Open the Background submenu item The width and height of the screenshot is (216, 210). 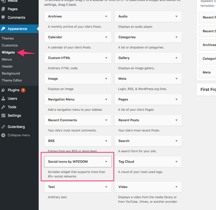pos(11,73)
